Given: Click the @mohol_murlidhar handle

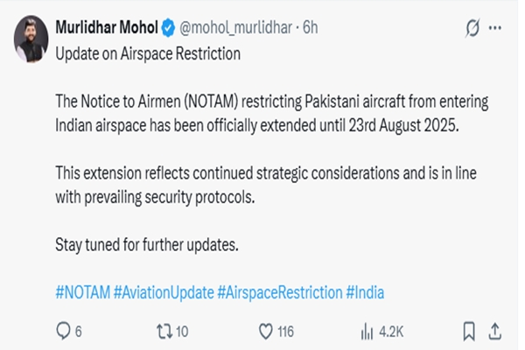Looking at the screenshot, I should coord(235,28).
